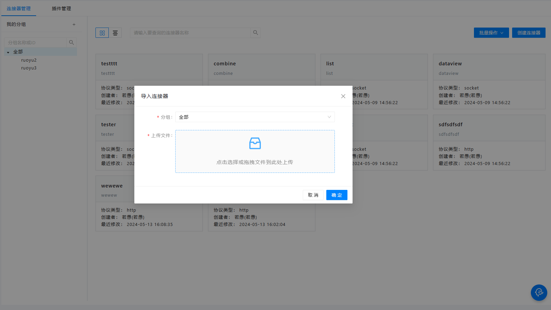The image size is (551, 310).
Task: Click the group search magnifier icon
Action: pos(72,43)
